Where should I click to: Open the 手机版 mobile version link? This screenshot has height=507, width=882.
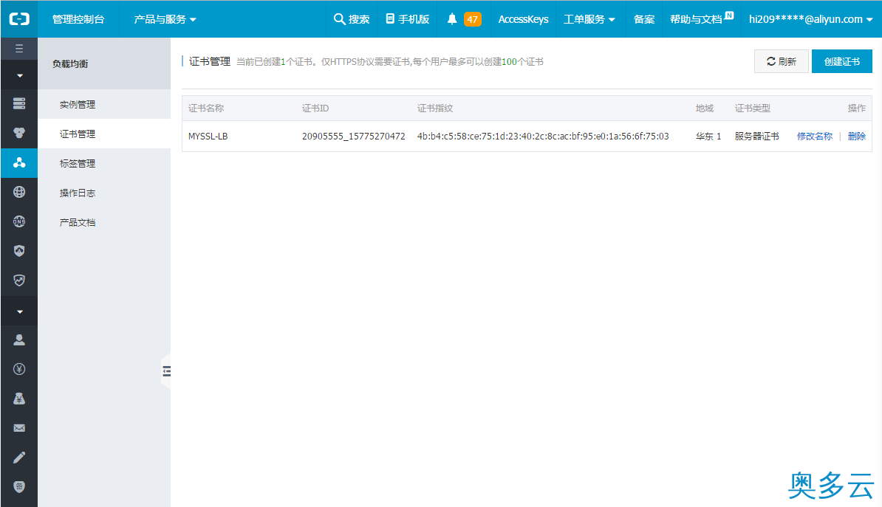click(x=408, y=19)
